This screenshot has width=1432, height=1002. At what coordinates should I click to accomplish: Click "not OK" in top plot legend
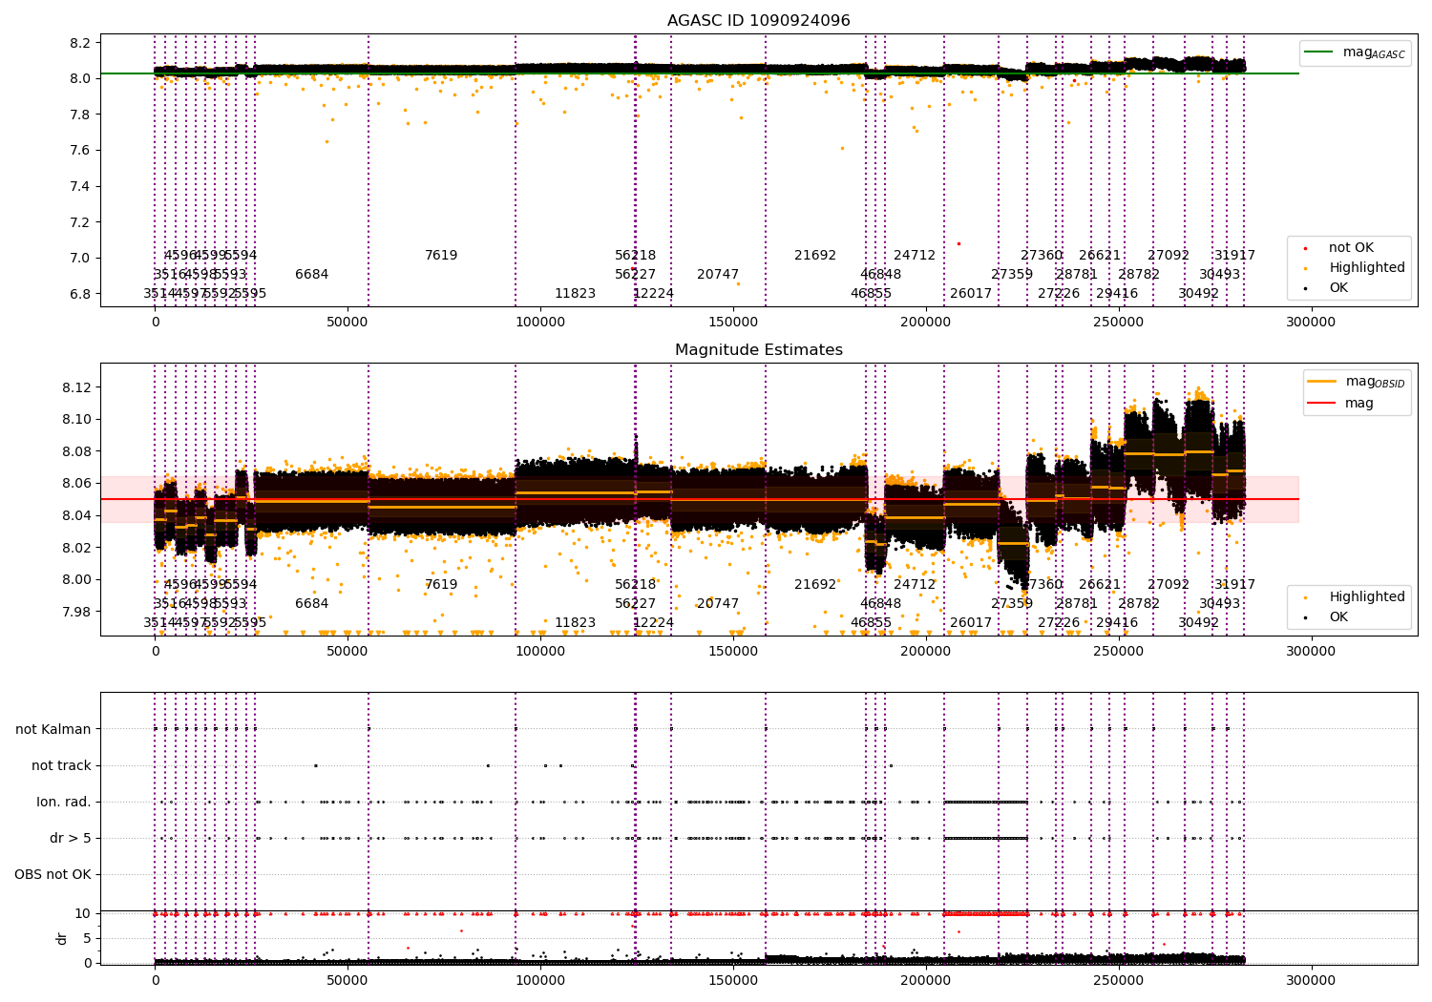1351,248
